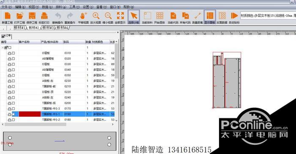
Task: Open the 帮助(H) menu
Action: point(129,7)
